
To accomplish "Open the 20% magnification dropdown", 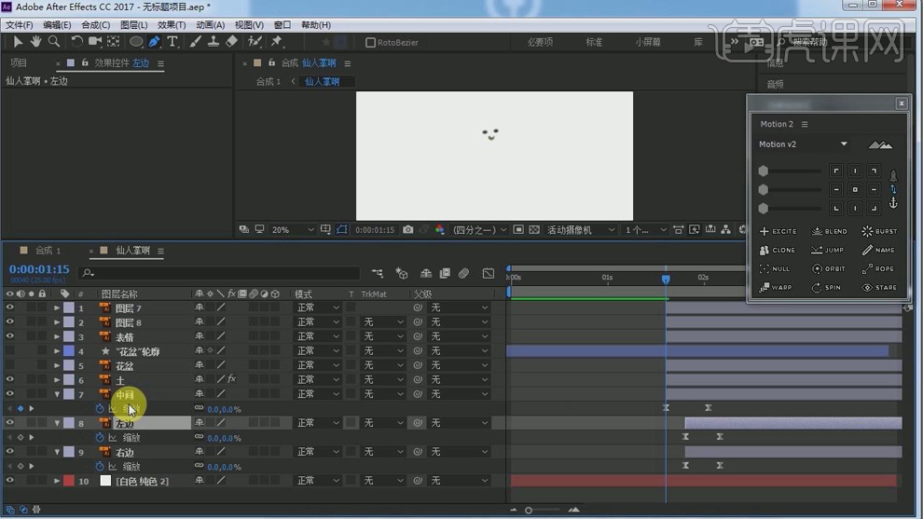I will tap(293, 229).
